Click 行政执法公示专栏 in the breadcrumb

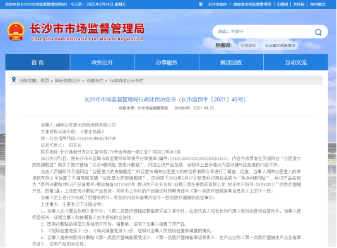(x=126, y=81)
